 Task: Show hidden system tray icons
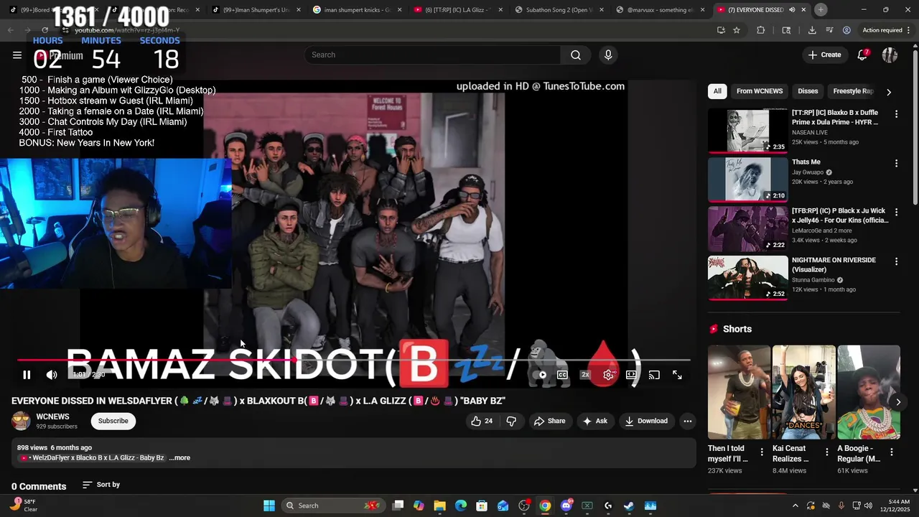click(x=795, y=506)
